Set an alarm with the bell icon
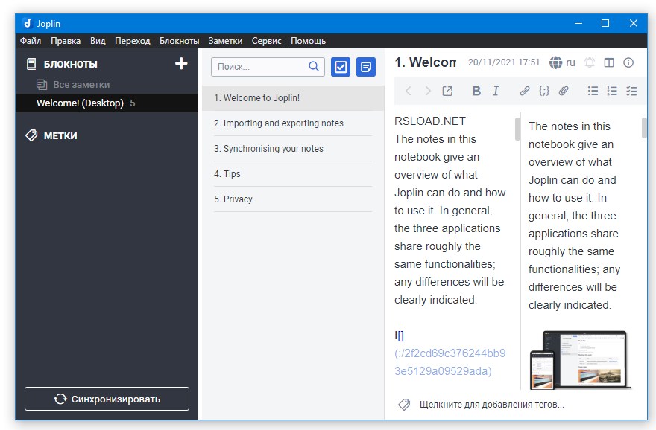This screenshot has width=656, height=430. pos(590,62)
